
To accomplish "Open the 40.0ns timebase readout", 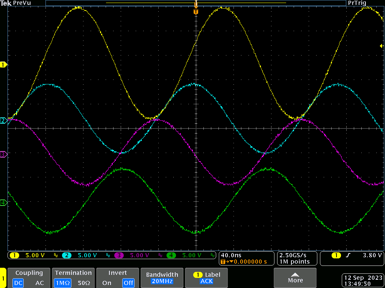I will [231, 255].
